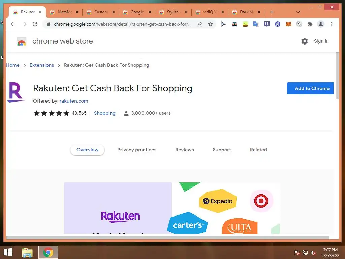Share this page via share icon
The width and height of the screenshot is (345, 259).
pos(199,24)
